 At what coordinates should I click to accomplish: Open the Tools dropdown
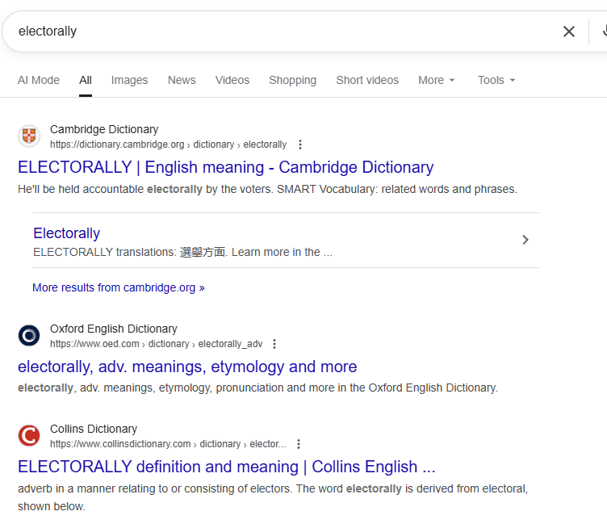pyautogui.click(x=496, y=80)
